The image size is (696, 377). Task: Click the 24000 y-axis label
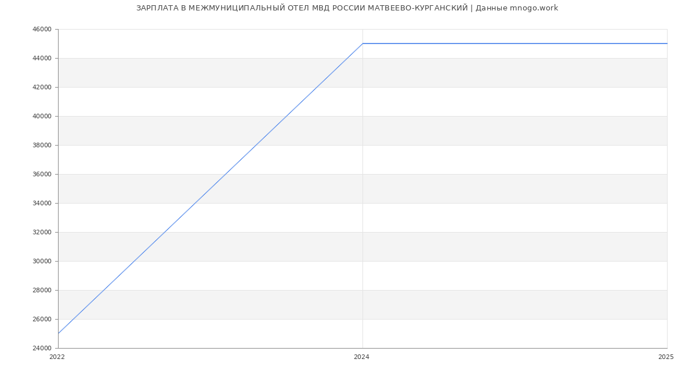[42, 349]
